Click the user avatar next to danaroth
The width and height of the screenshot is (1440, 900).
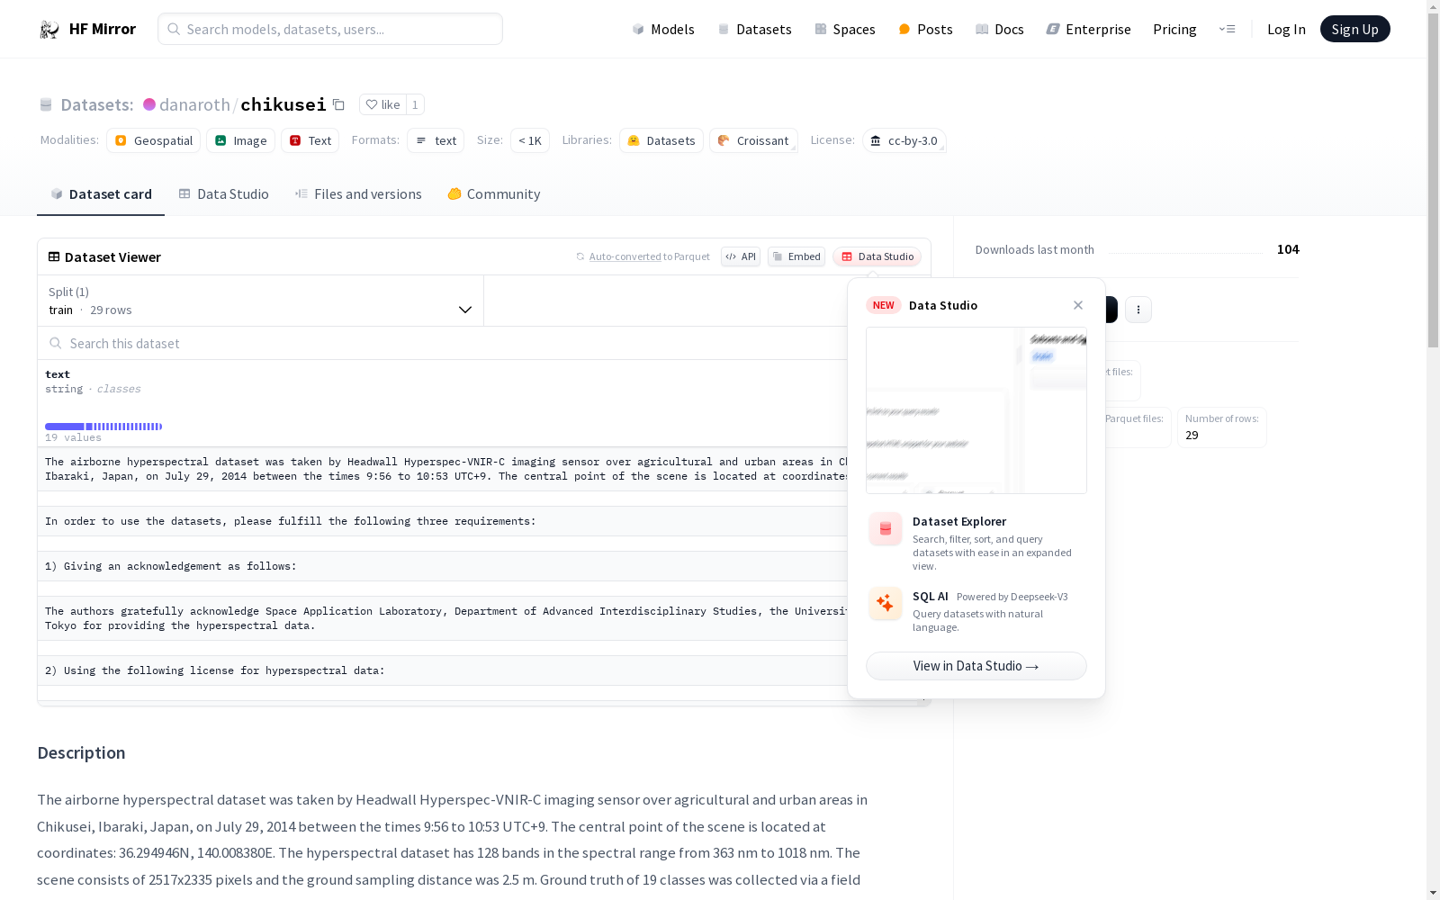click(149, 104)
